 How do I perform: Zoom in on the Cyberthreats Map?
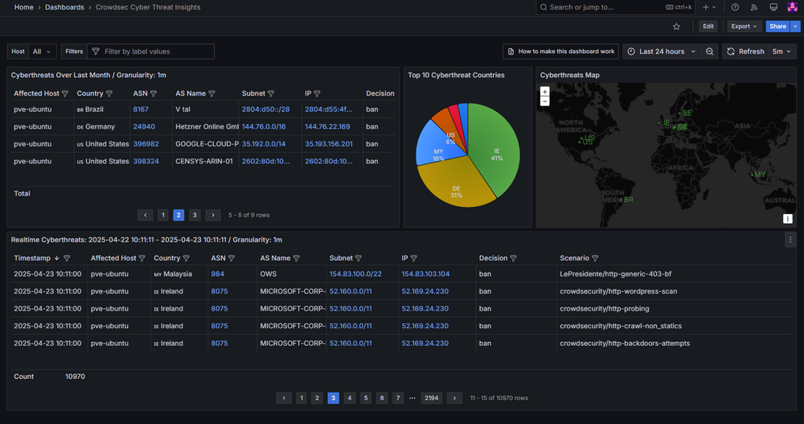(544, 92)
